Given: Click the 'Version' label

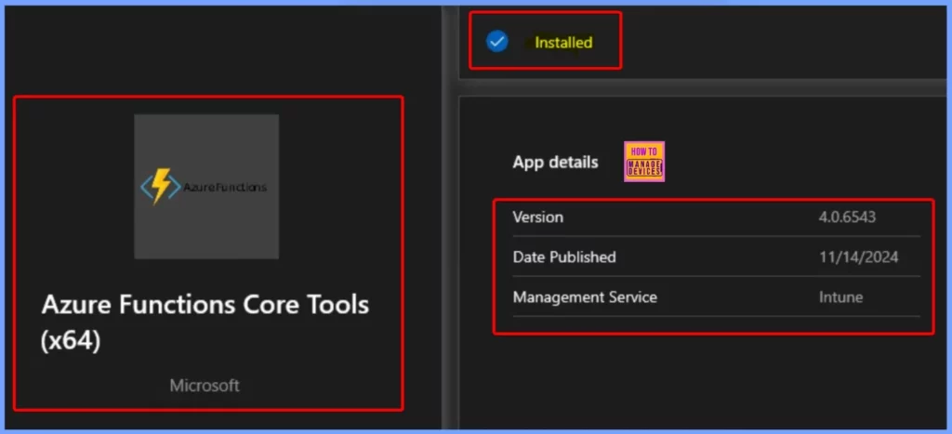Looking at the screenshot, I should coord(538,217).
